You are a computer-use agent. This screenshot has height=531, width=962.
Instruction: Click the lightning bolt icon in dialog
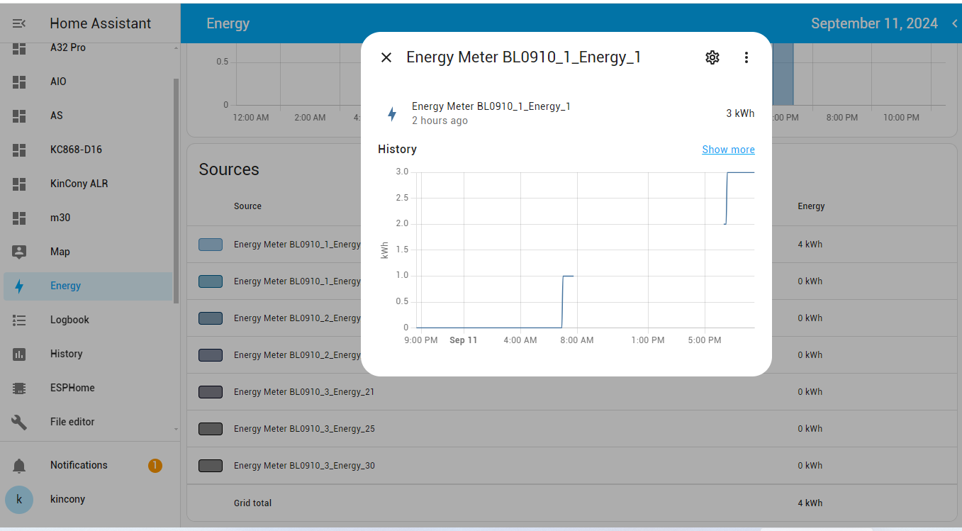(391, 113)
